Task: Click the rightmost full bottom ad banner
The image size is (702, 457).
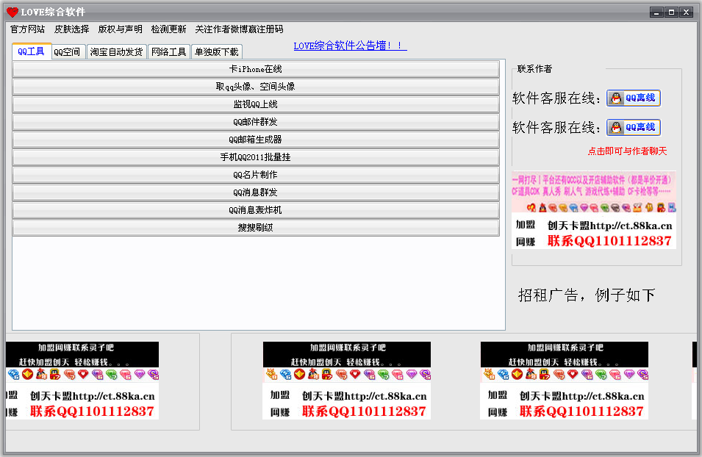Action: pyautogui.click(x=564, y=381)
